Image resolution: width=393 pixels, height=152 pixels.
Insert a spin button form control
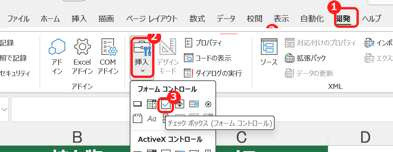(180, 104)
